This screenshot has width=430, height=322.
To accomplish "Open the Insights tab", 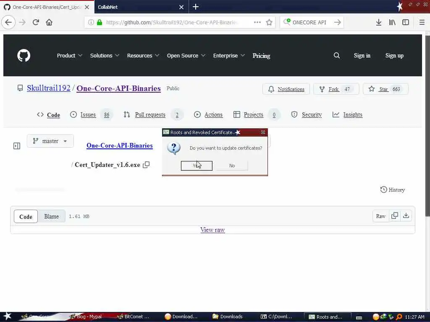I will click(347, 115).
